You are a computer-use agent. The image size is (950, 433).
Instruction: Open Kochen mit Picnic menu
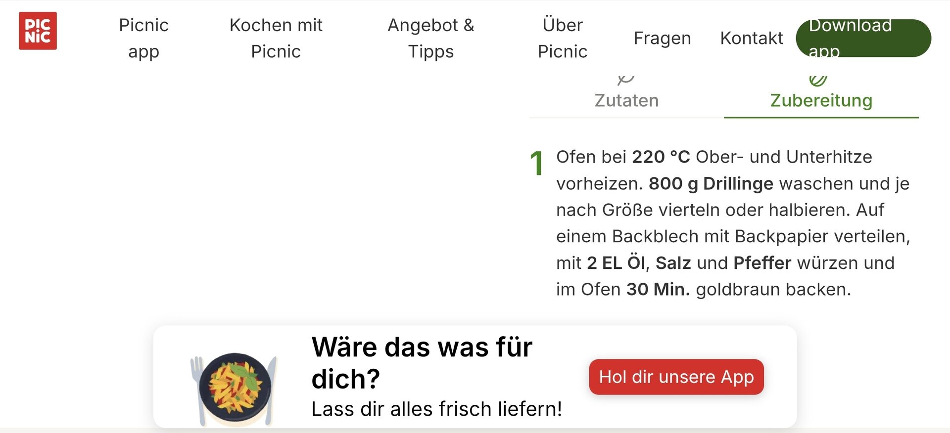(x=276, y=38)
